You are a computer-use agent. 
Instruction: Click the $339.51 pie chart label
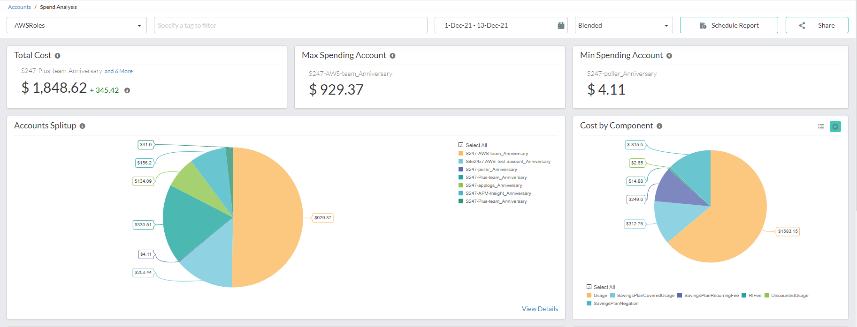(x=143, y=224)
